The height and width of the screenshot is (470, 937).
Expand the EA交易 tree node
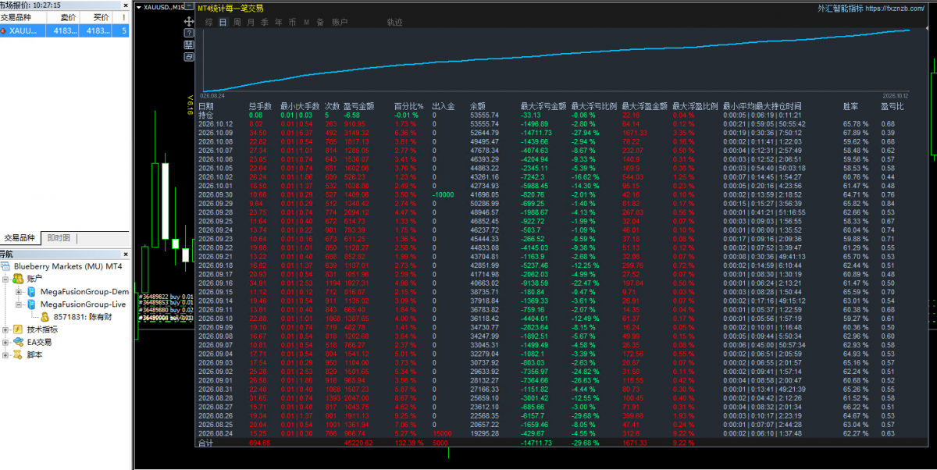(6, 342)
